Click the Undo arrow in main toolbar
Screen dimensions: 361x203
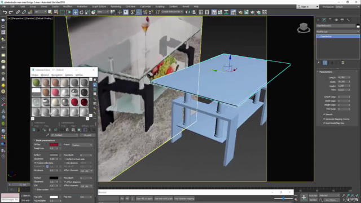(5, 12)
